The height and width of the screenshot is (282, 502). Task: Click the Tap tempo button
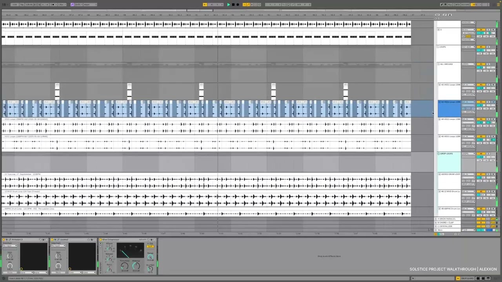(22, 4)
